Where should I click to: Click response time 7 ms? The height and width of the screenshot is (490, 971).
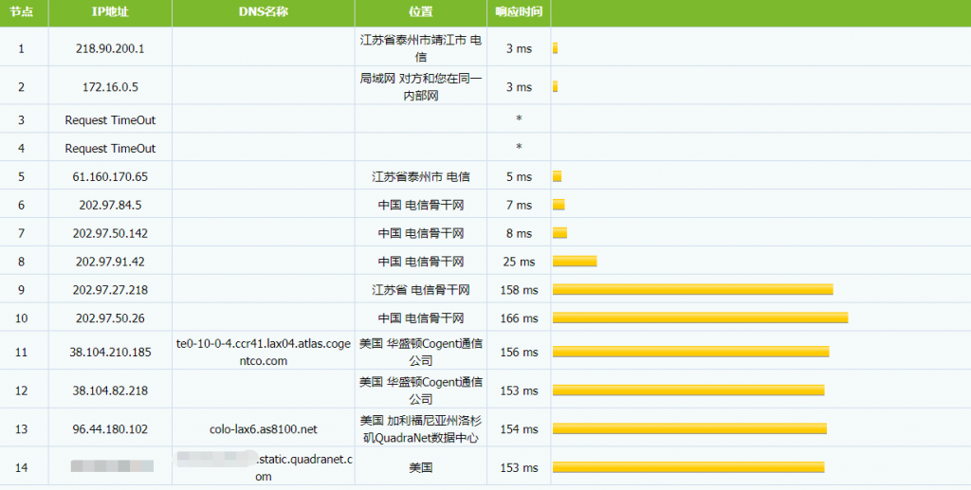(519, 205)
